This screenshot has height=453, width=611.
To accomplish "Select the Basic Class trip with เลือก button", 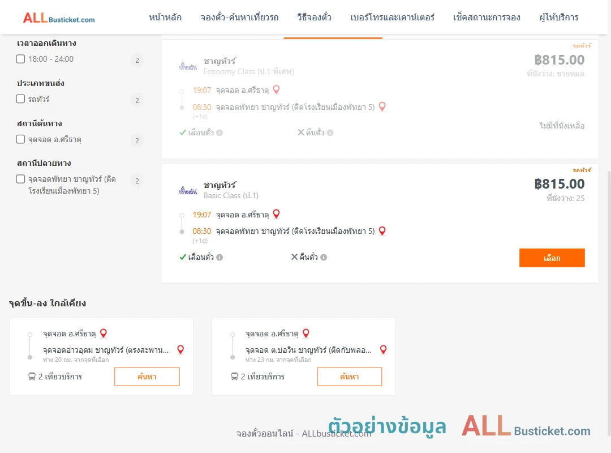I will tap(552, 258).
